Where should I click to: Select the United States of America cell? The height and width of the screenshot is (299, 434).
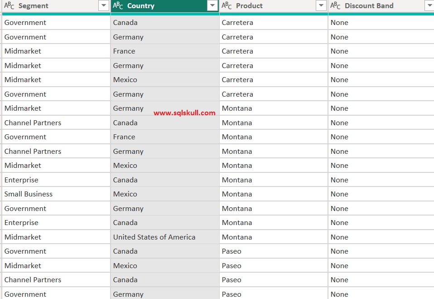154,237
